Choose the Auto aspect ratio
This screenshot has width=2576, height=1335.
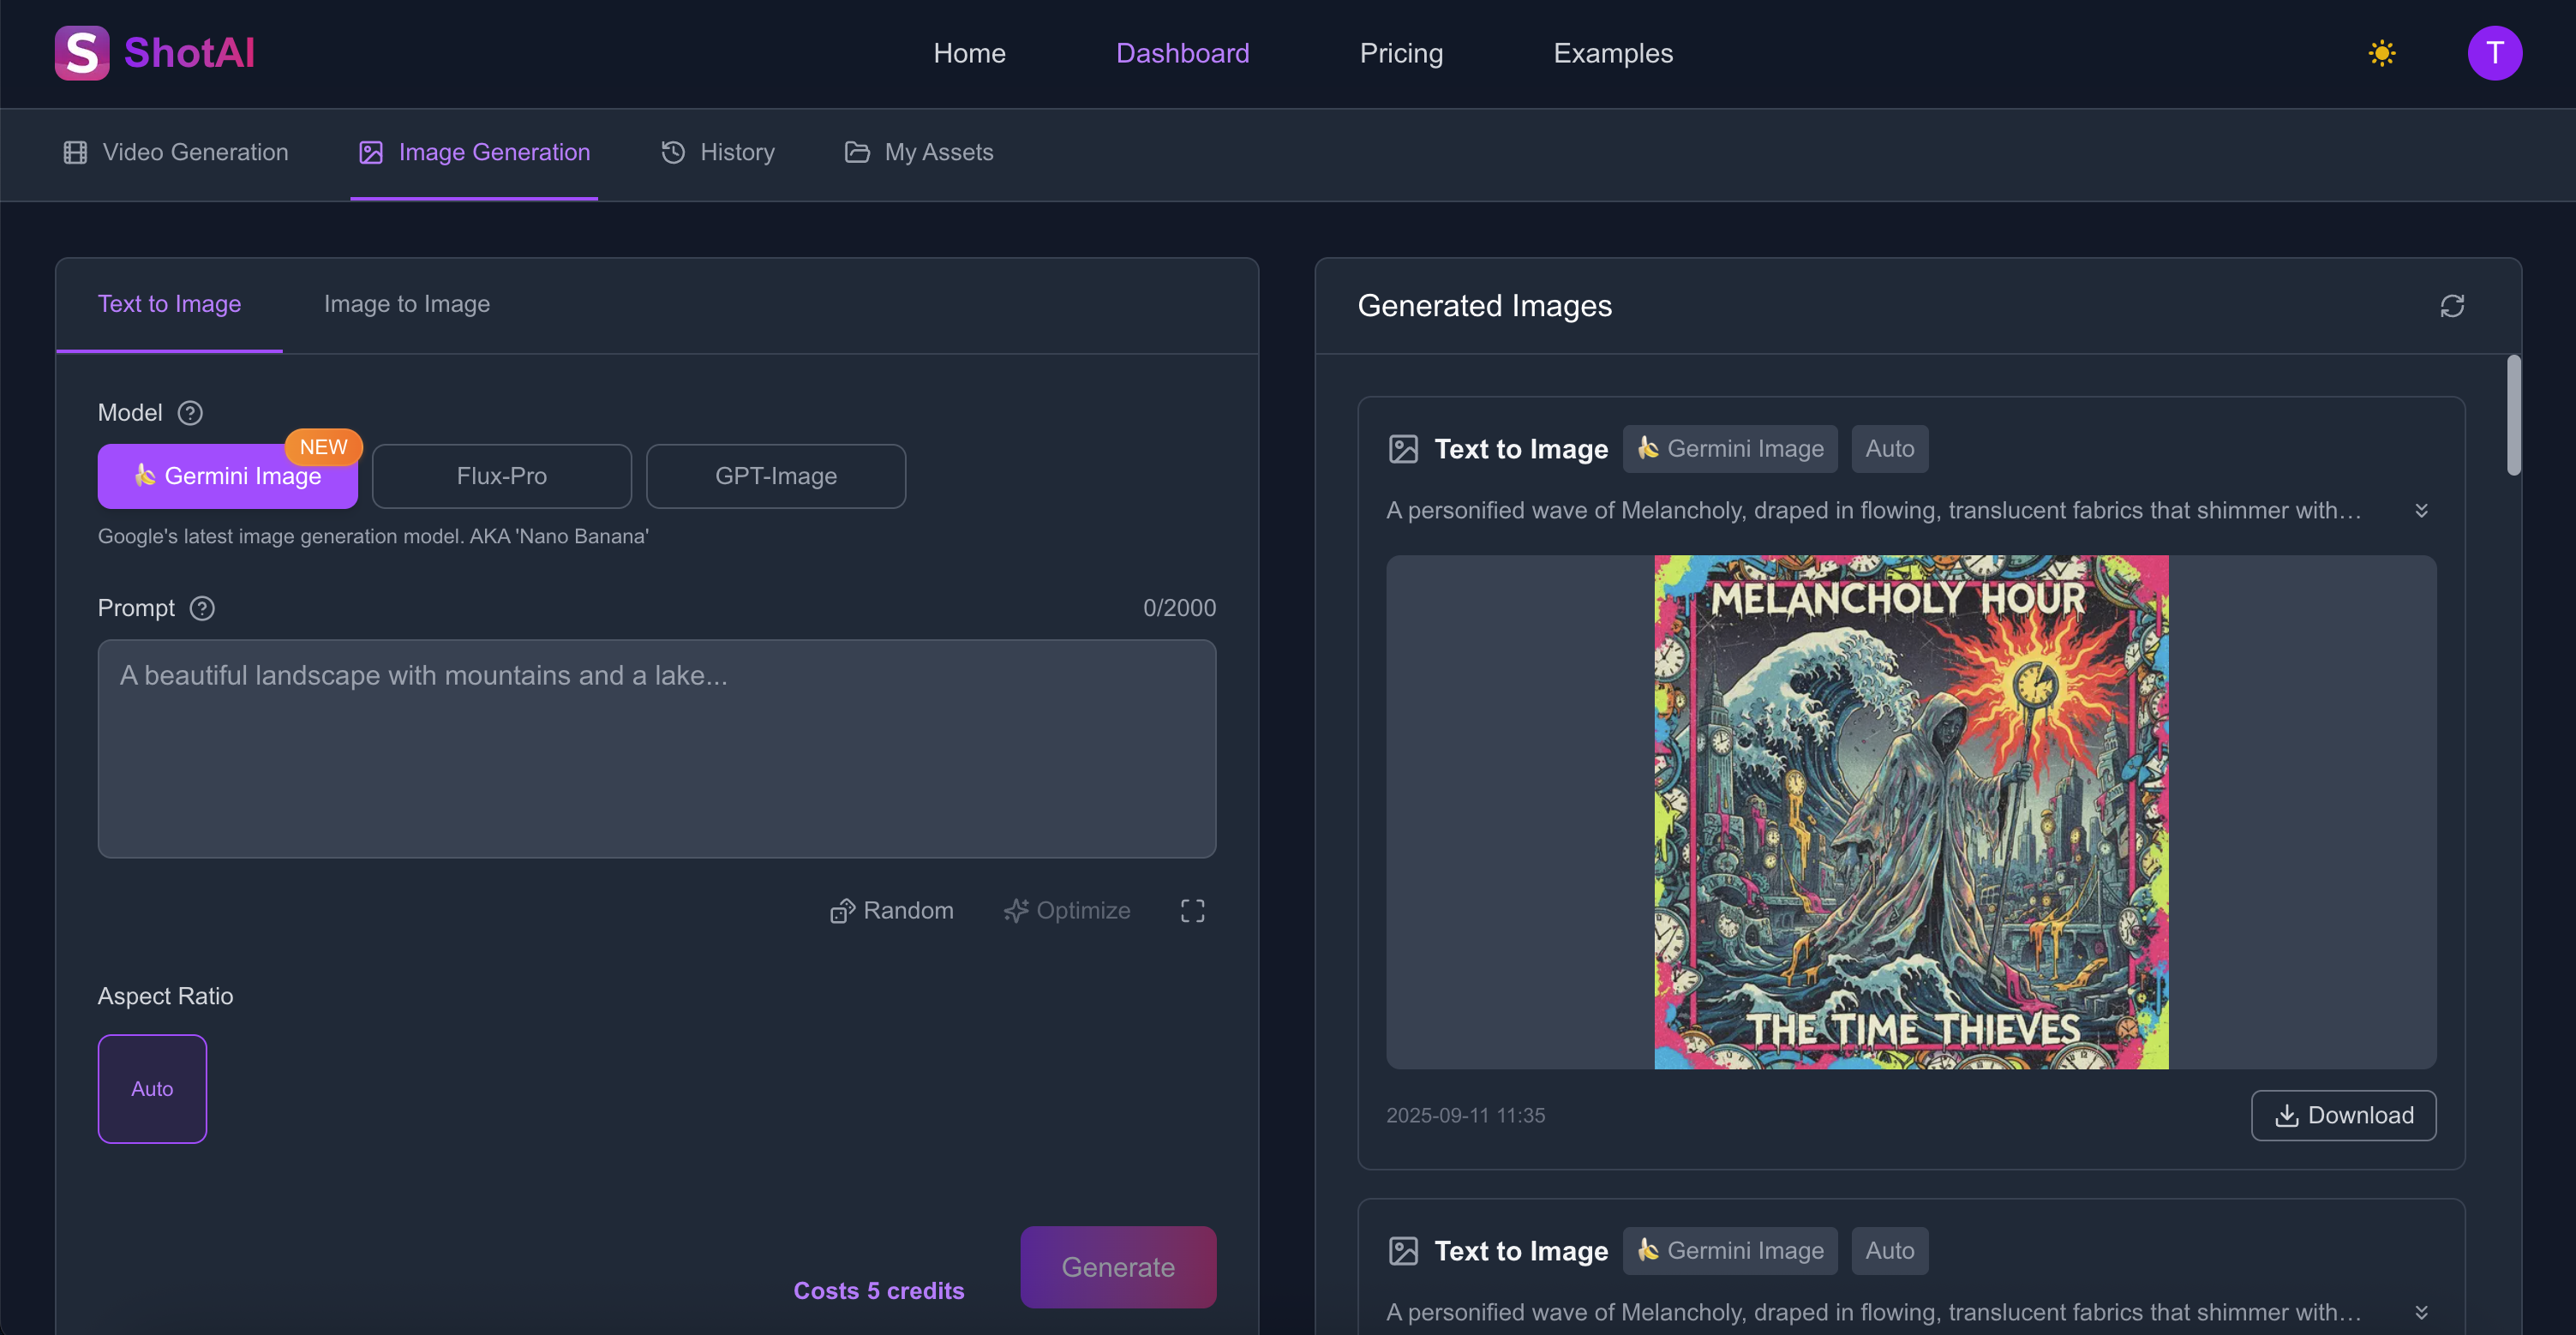pos(152,1089)
